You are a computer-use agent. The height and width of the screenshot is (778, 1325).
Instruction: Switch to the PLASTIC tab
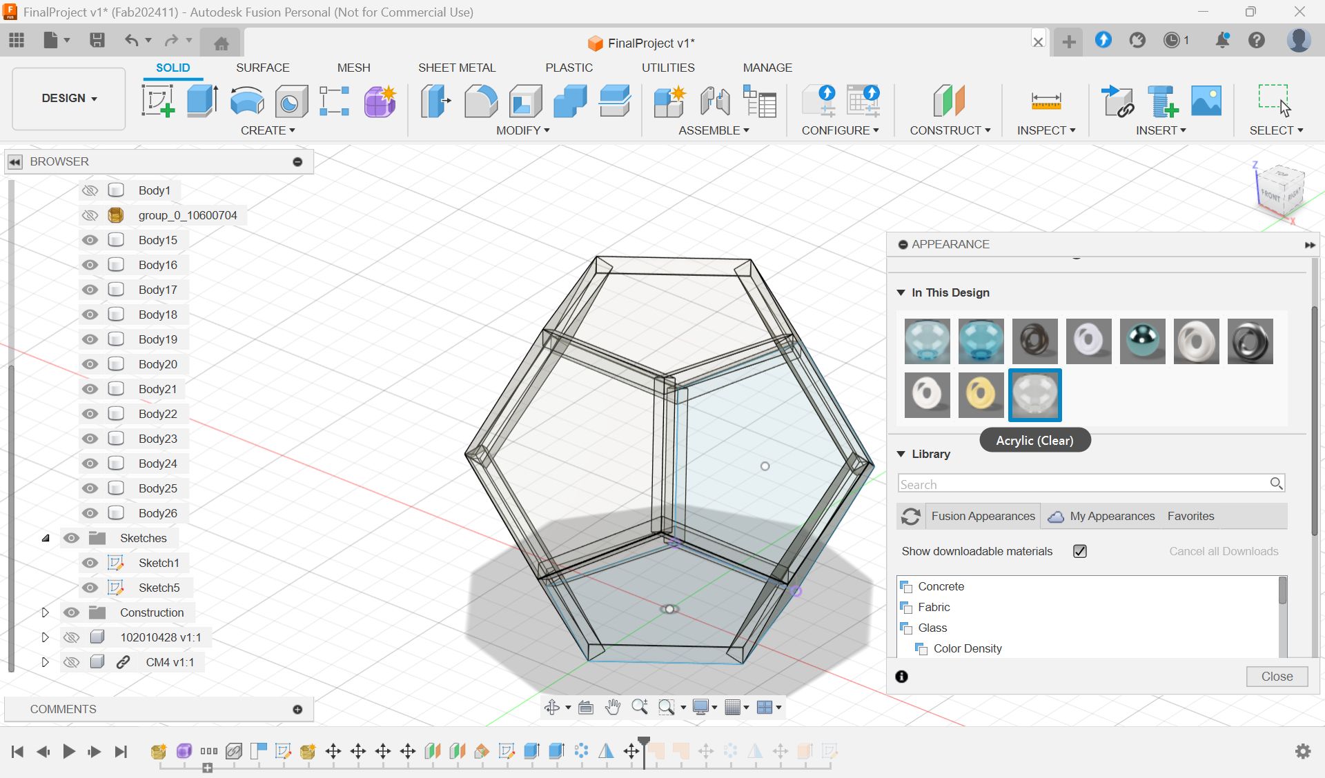point(569,68)
